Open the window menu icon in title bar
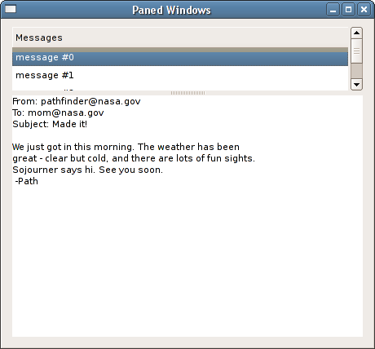This screenshot has height=349, width=375. click(x=11, y=9)
